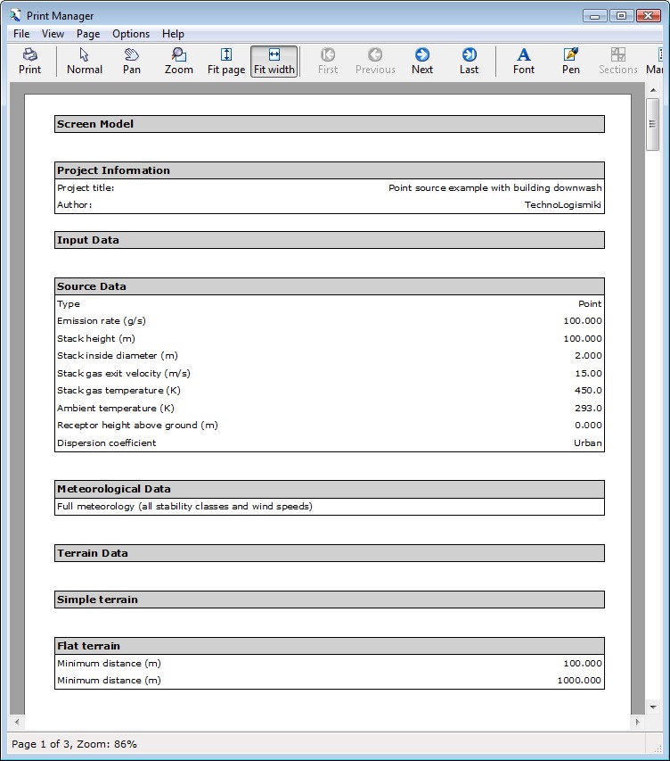Open the View menu
Image resolution: width=670 pixels, height=761 pixels.
click(53, 34)
